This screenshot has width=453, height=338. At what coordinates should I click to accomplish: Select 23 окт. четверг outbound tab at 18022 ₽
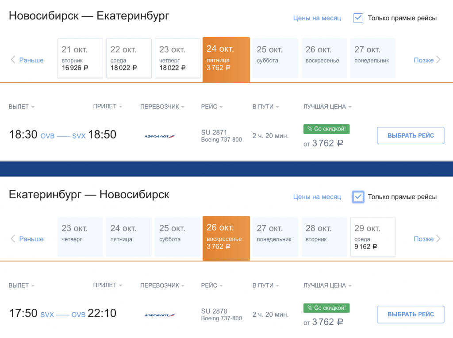[177, 58]
